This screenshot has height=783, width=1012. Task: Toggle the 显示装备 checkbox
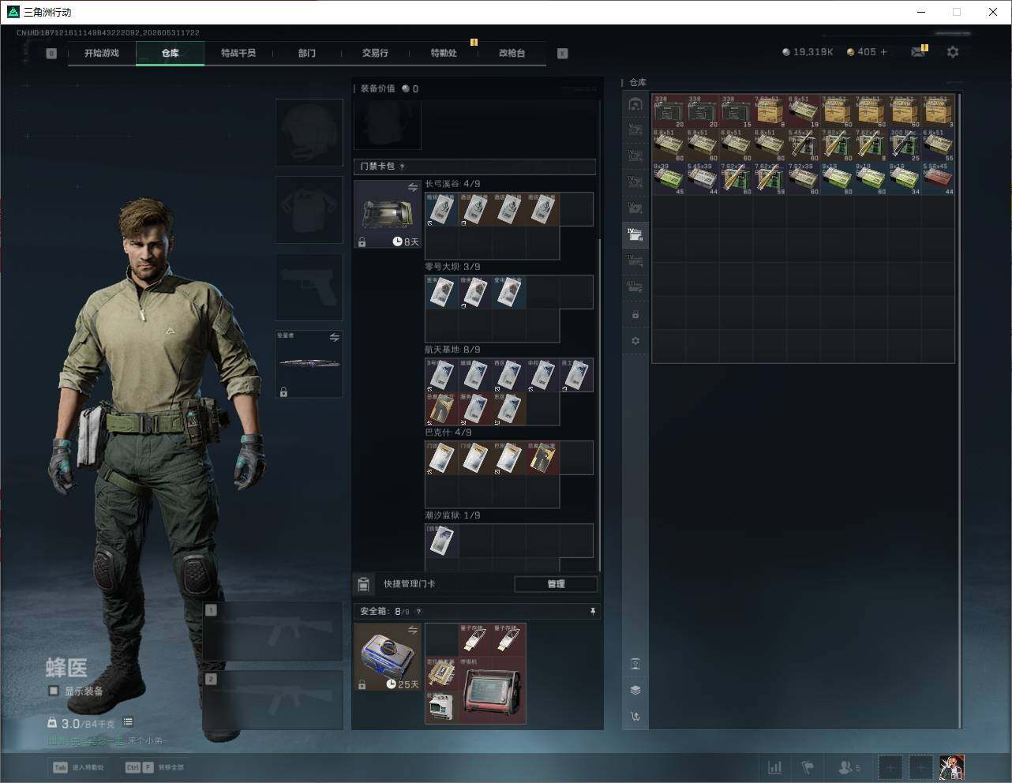click(x=54, y=691)
